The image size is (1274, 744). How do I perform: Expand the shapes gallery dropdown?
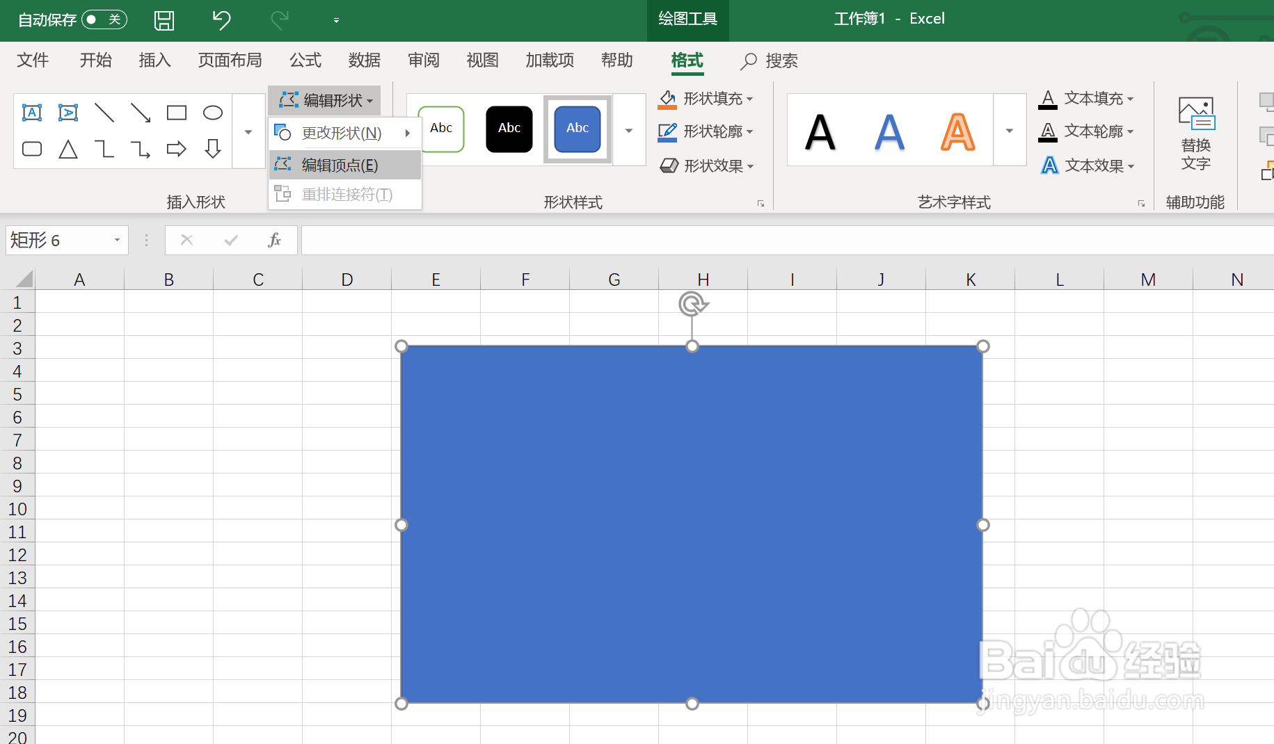tap(248, 131)
